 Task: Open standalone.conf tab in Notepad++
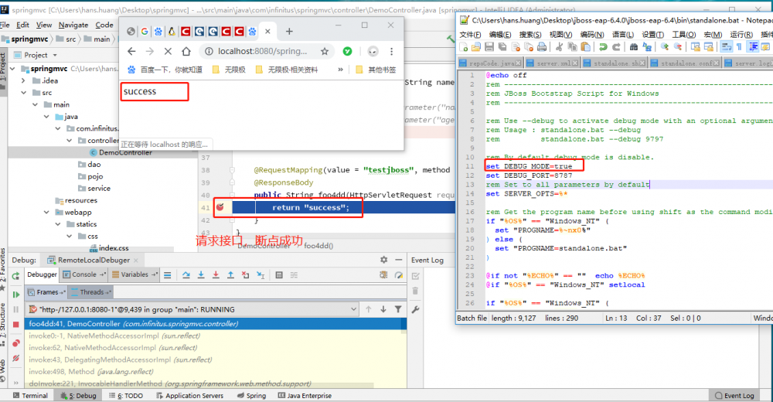685,63
